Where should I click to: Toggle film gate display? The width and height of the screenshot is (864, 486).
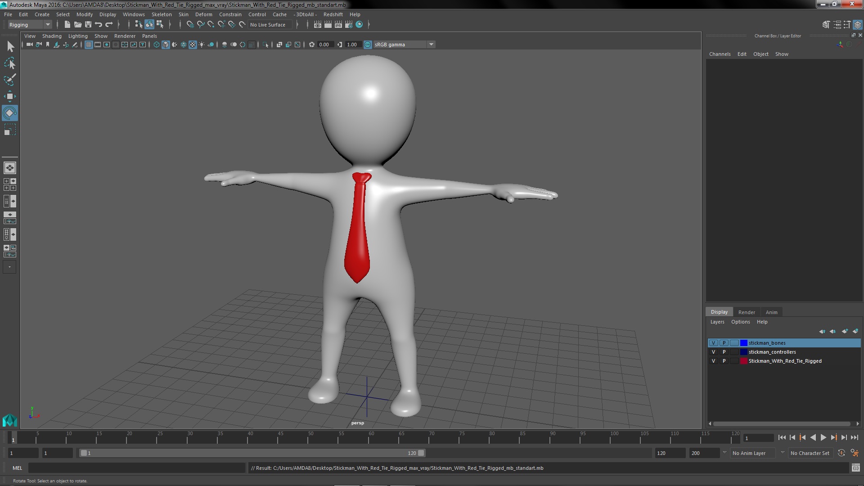pos(98,45)
